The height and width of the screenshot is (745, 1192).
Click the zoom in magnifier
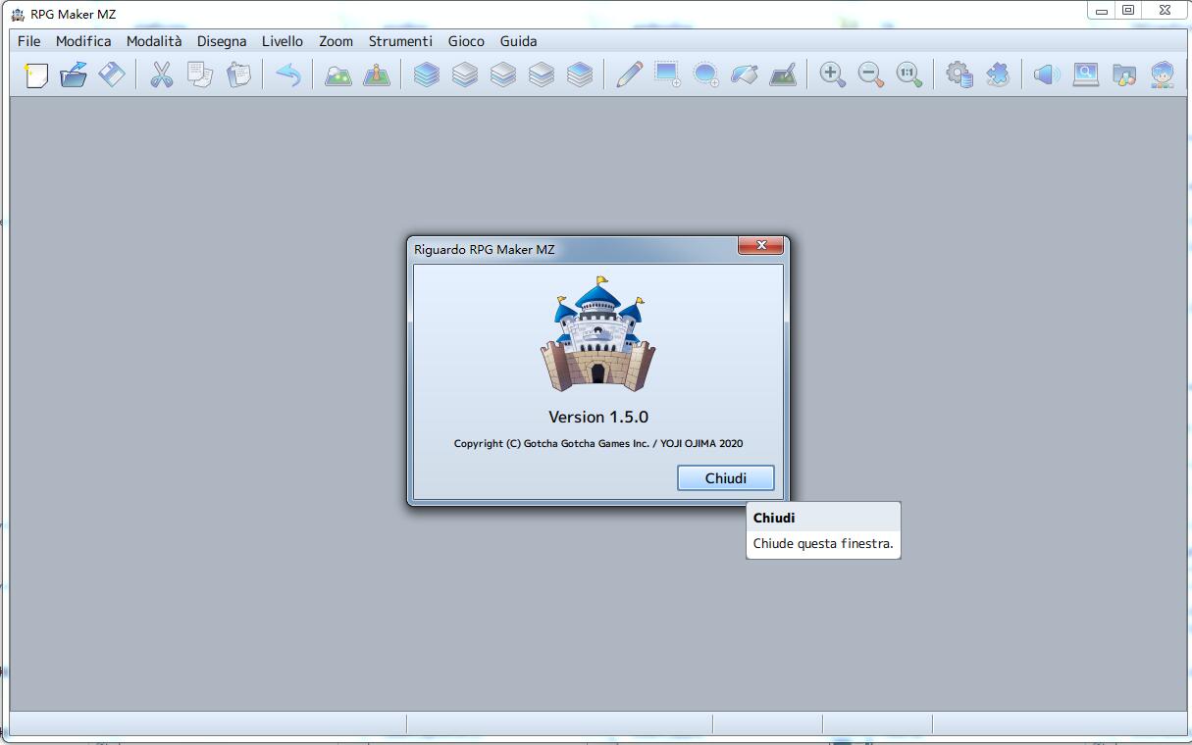pos(833,74)
